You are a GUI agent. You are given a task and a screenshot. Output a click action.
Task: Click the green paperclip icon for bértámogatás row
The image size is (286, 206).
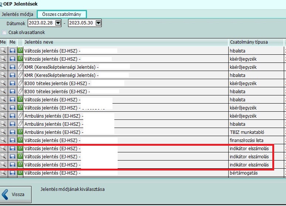click(20, 172)
